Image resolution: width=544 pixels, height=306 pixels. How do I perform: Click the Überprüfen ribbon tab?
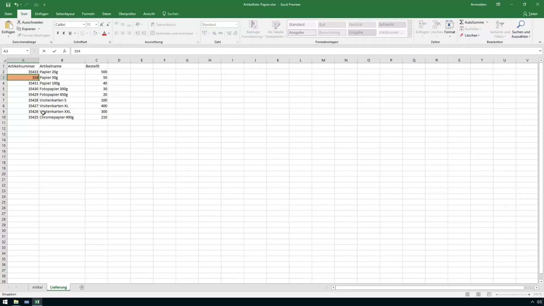(x=127, y=14)
